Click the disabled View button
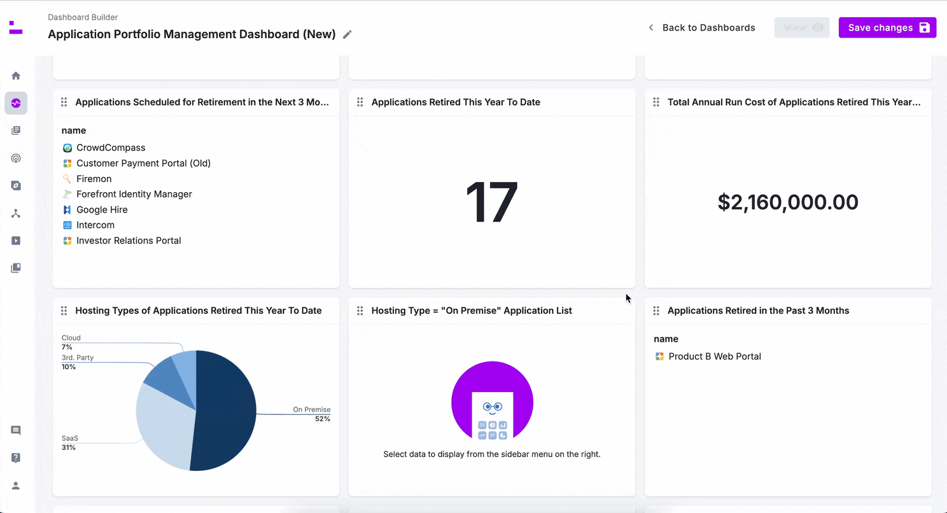The height and width of the screenshot is (513, 947). [801, 27]
